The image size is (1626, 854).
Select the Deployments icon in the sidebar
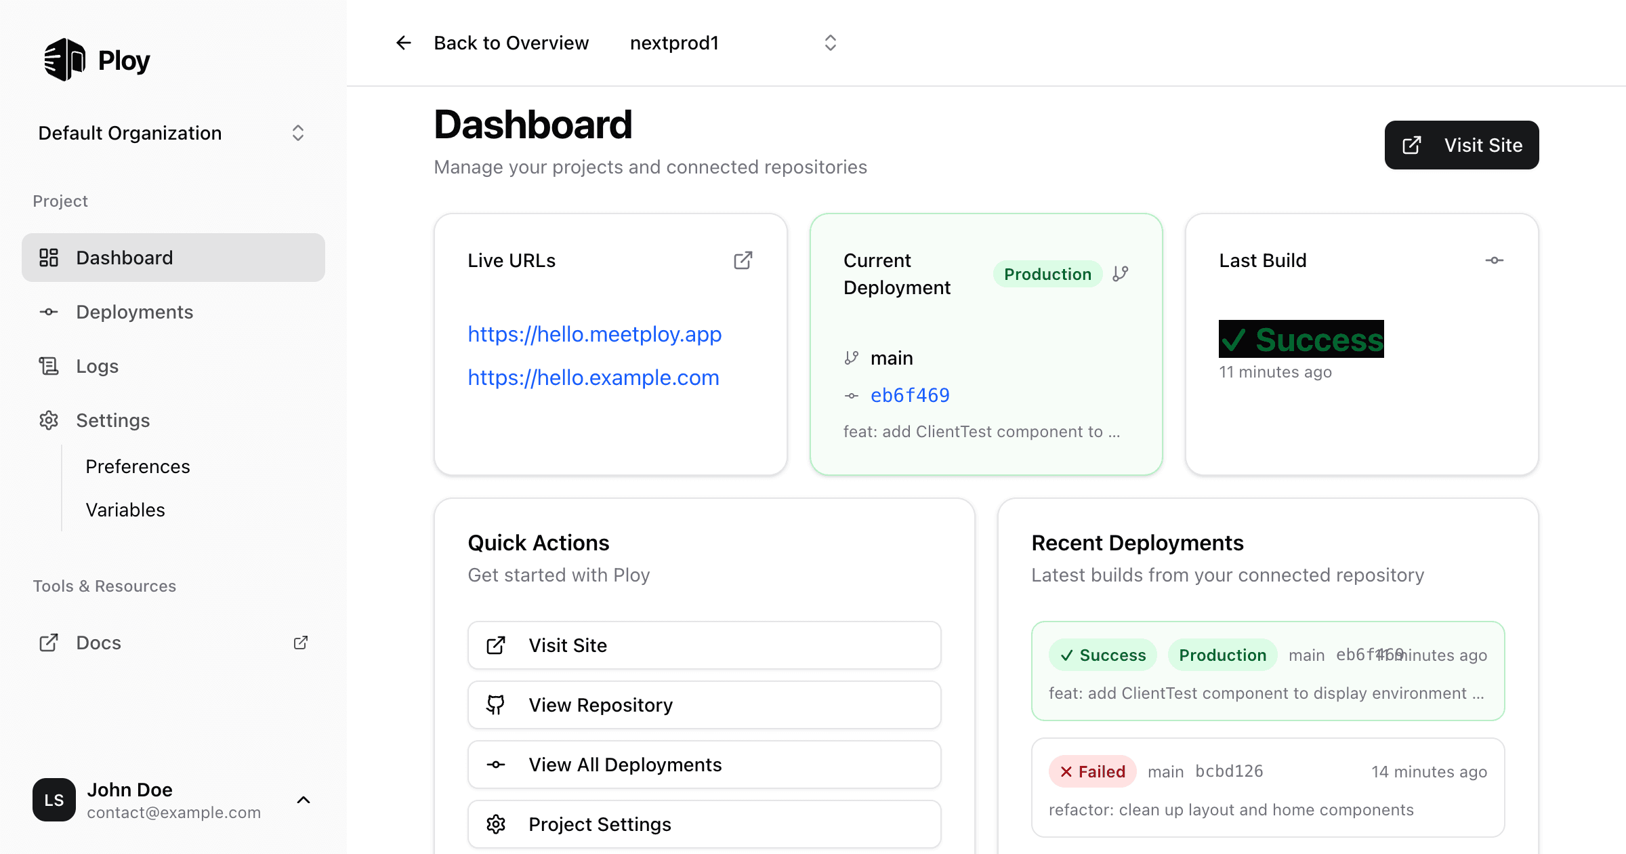tap(48, 312)
